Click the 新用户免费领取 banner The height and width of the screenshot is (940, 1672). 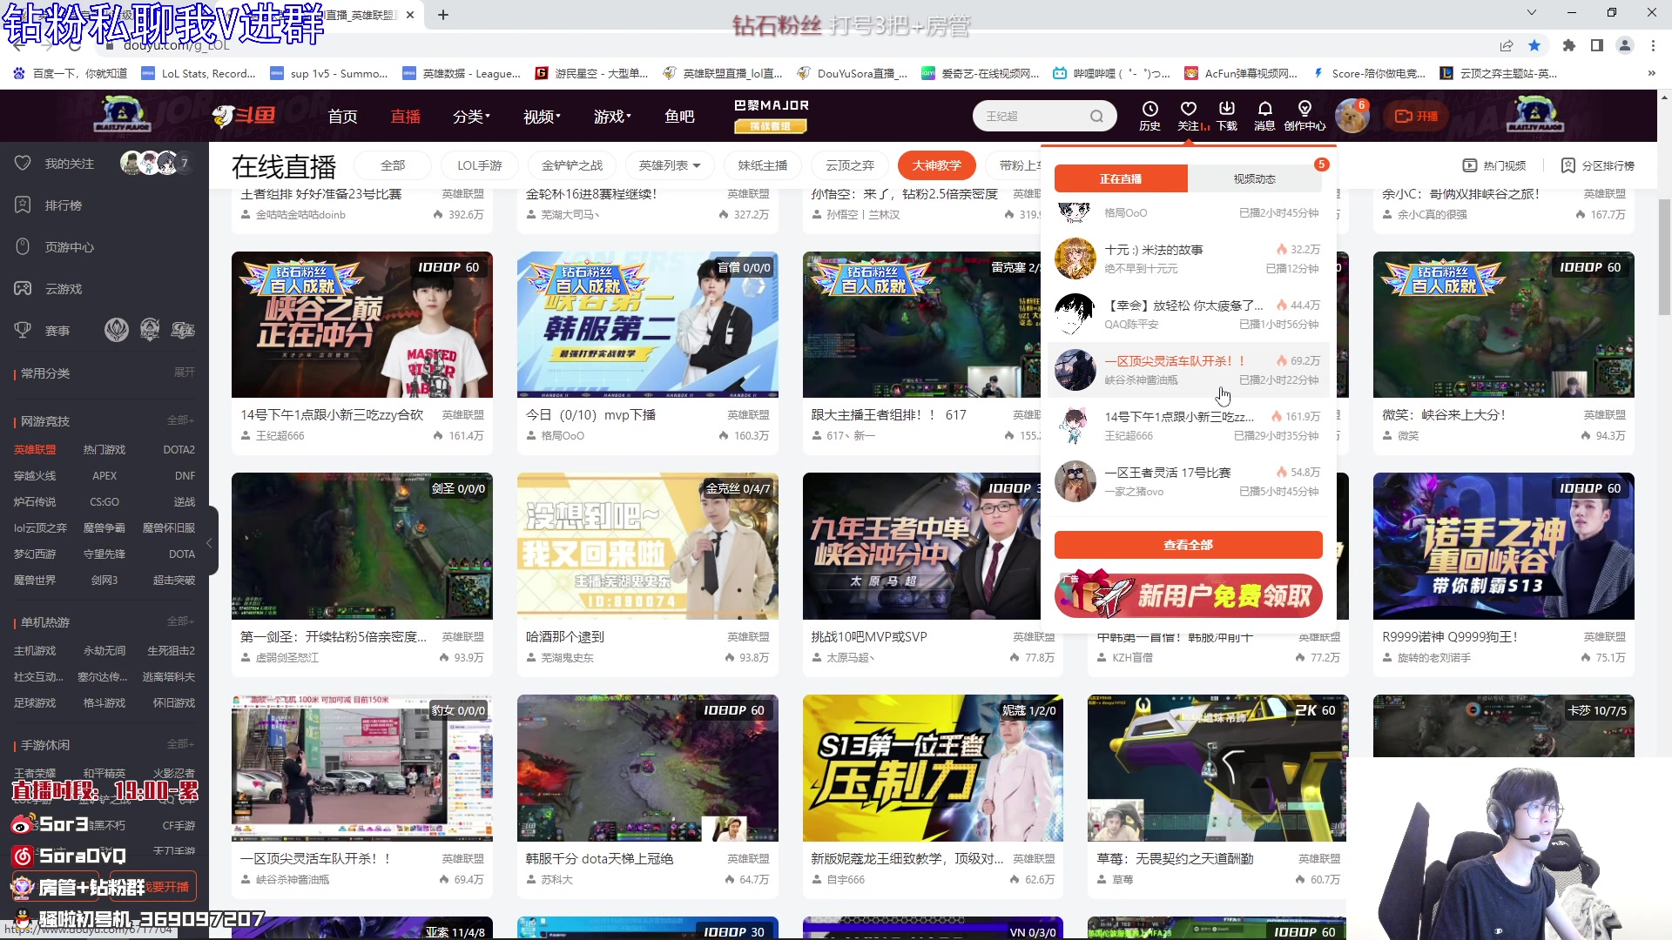(x=1189, y=595)
